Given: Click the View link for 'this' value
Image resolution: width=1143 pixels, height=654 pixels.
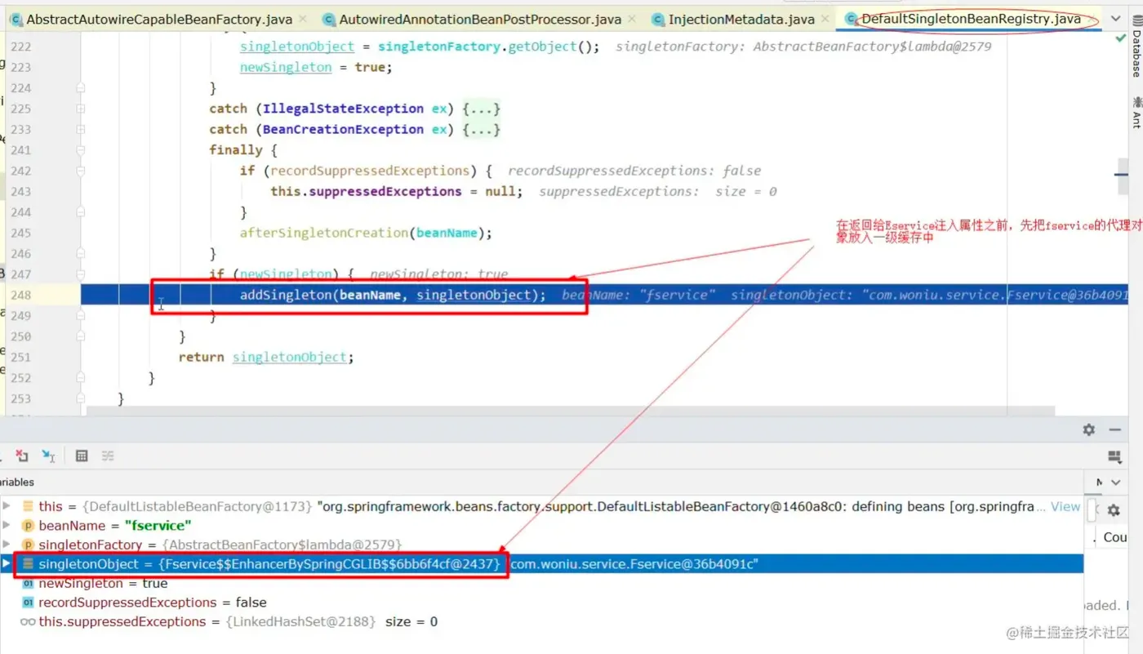Looking at the screenshot, I should pyautogui.click(x=1065, y=506).
